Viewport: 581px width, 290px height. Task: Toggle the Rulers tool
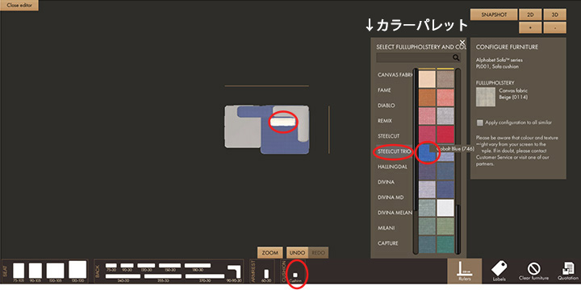[464, 271]
